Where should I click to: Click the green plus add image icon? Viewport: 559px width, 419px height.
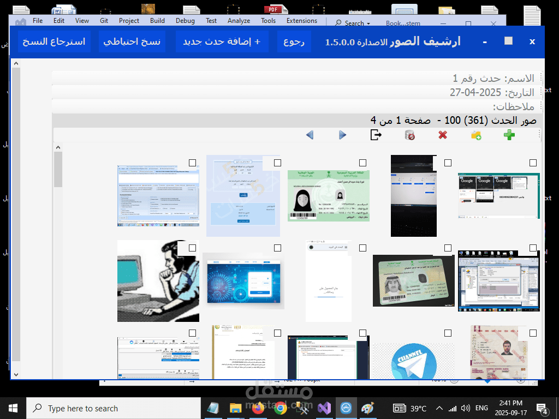(509, 135)
